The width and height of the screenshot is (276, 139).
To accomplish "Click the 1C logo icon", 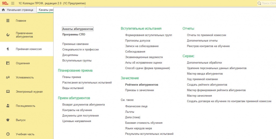I will pos(5,3).
